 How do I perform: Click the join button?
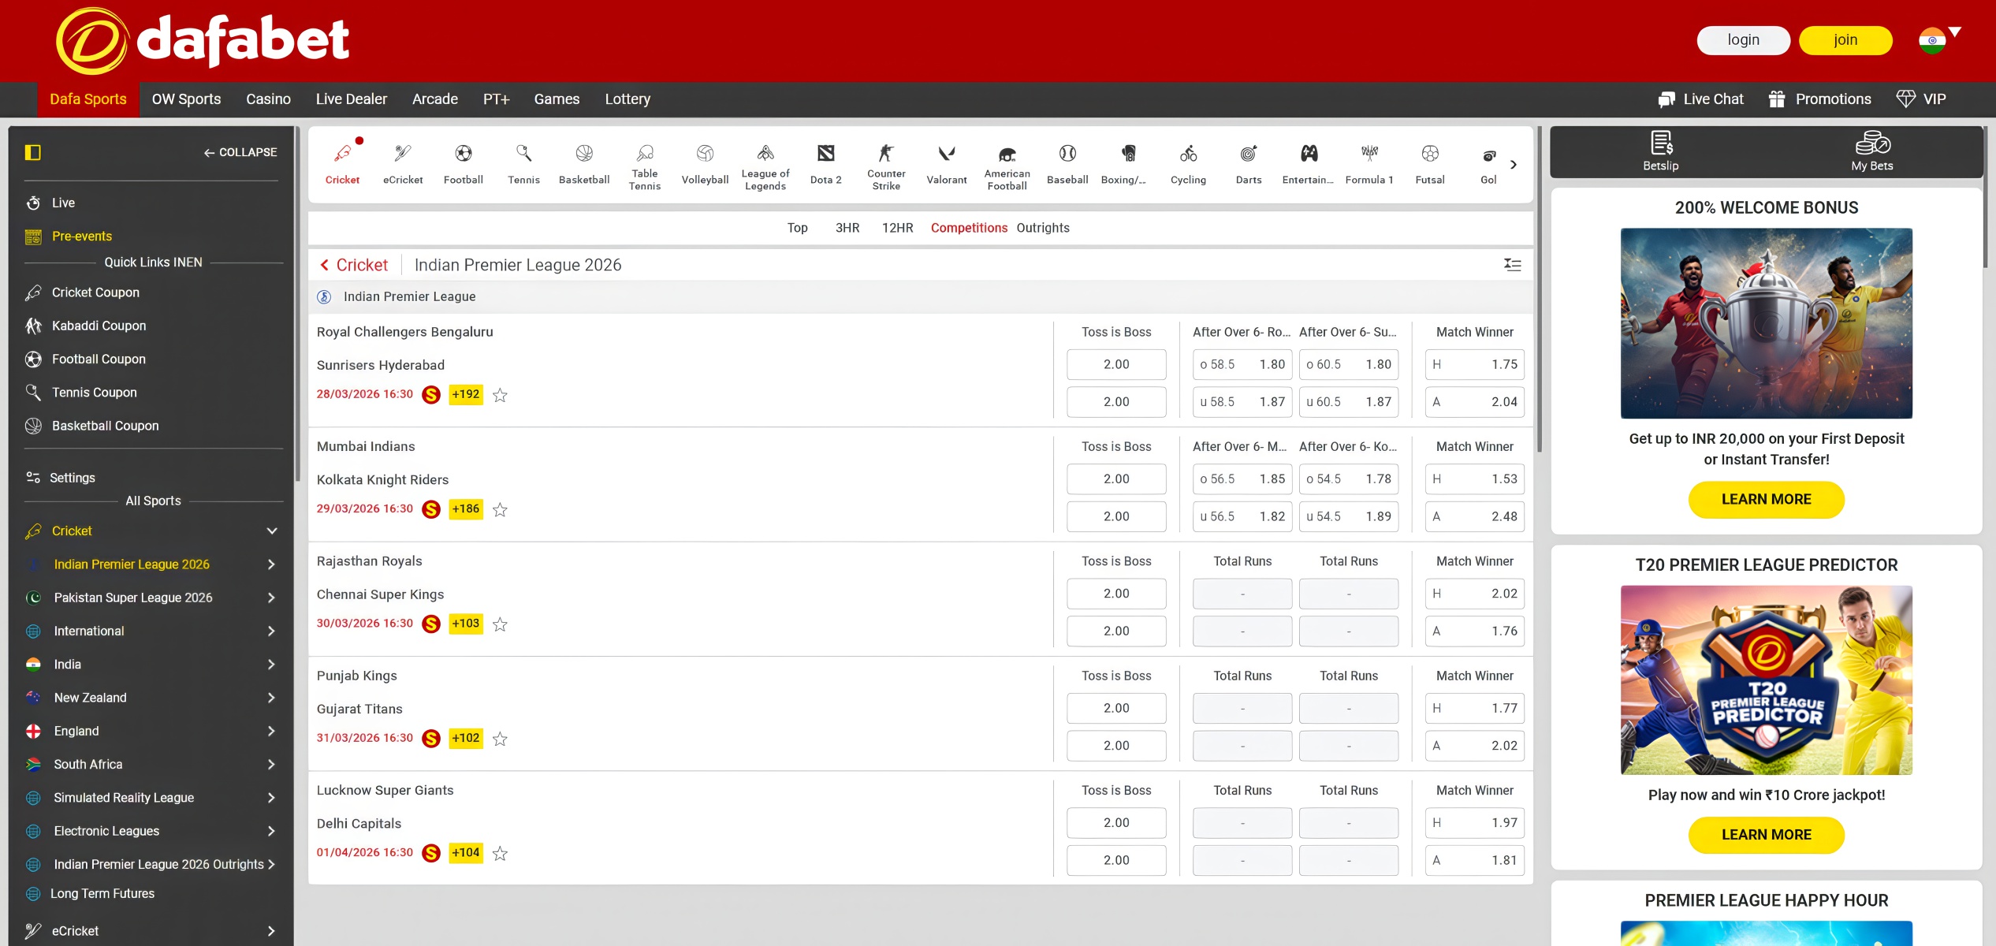(1845, 40)
